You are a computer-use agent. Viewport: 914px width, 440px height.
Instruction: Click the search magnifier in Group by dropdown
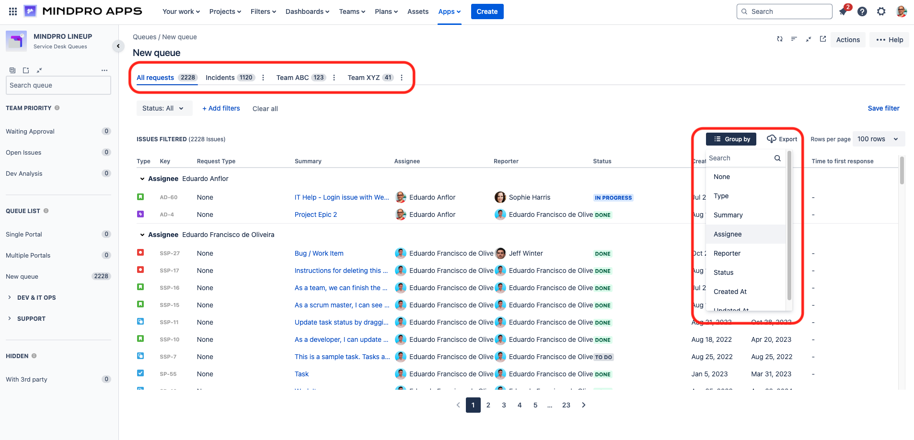776,158
